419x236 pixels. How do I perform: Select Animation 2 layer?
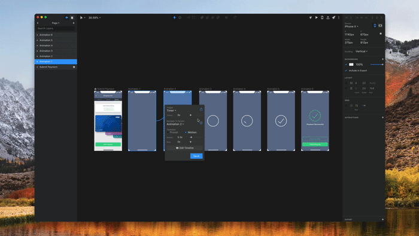56,56
